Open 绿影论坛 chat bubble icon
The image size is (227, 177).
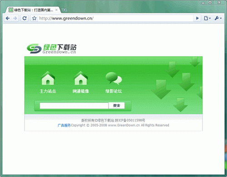113,78
